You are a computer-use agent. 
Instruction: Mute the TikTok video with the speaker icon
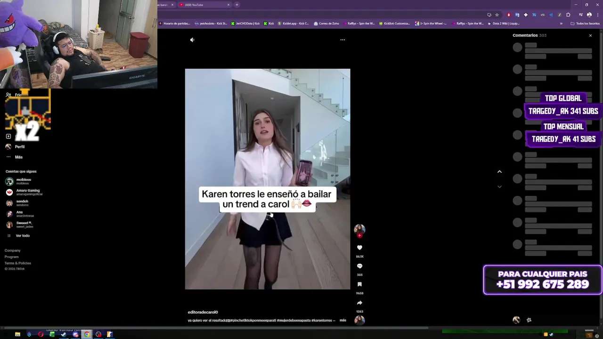tap(192, 40)
